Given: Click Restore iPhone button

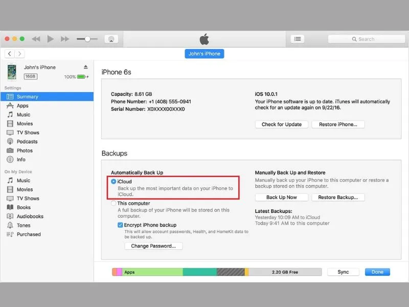Looking at the screenshot, I should point(338,124).
